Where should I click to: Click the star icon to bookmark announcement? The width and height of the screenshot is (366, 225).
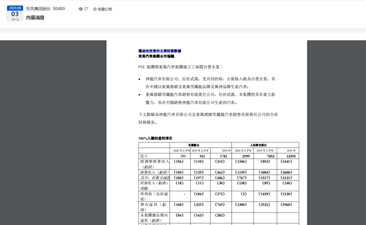(x=95, y=9)
